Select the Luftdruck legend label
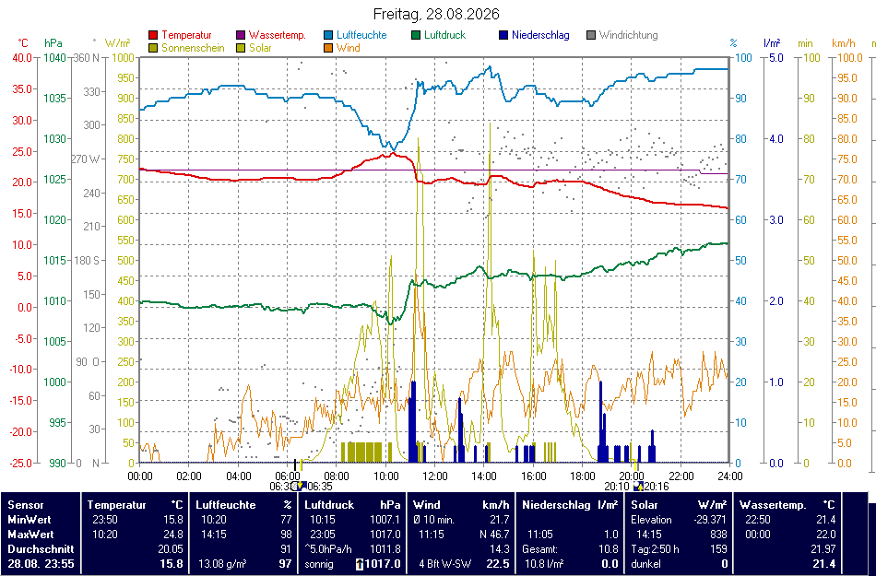876x576 pixels. pos(444,35)
